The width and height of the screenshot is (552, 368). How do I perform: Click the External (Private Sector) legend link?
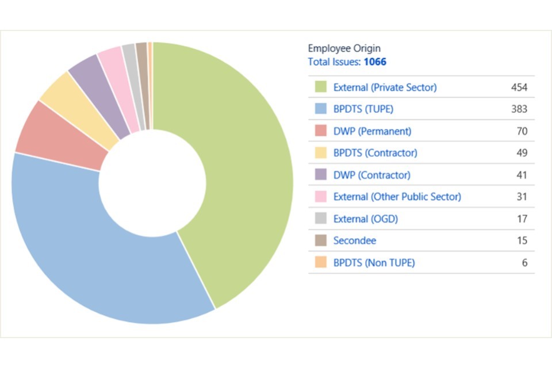click(385, 87)
